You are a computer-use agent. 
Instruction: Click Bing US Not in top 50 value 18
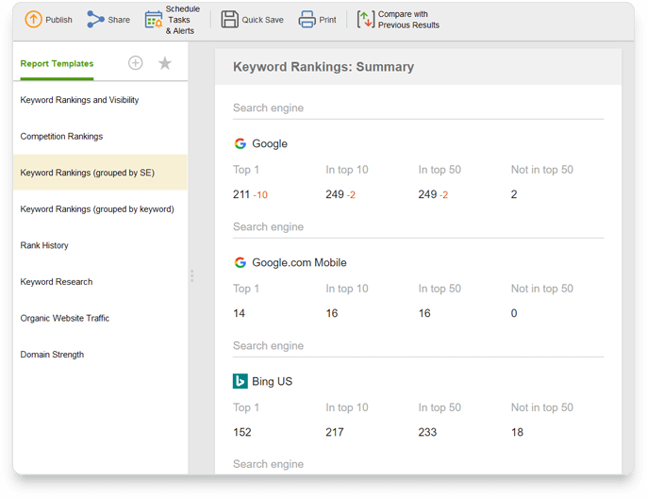point(517,432)
